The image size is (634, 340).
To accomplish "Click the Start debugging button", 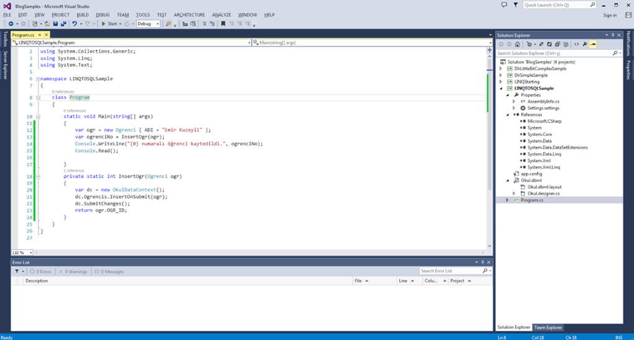I will pos(109,24).
